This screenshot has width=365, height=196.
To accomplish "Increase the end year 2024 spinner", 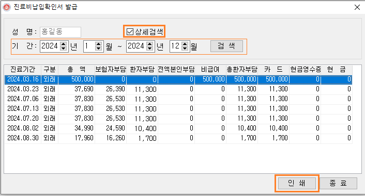I will click(150, 44).
